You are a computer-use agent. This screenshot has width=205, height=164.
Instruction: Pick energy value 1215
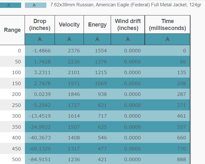101,73
